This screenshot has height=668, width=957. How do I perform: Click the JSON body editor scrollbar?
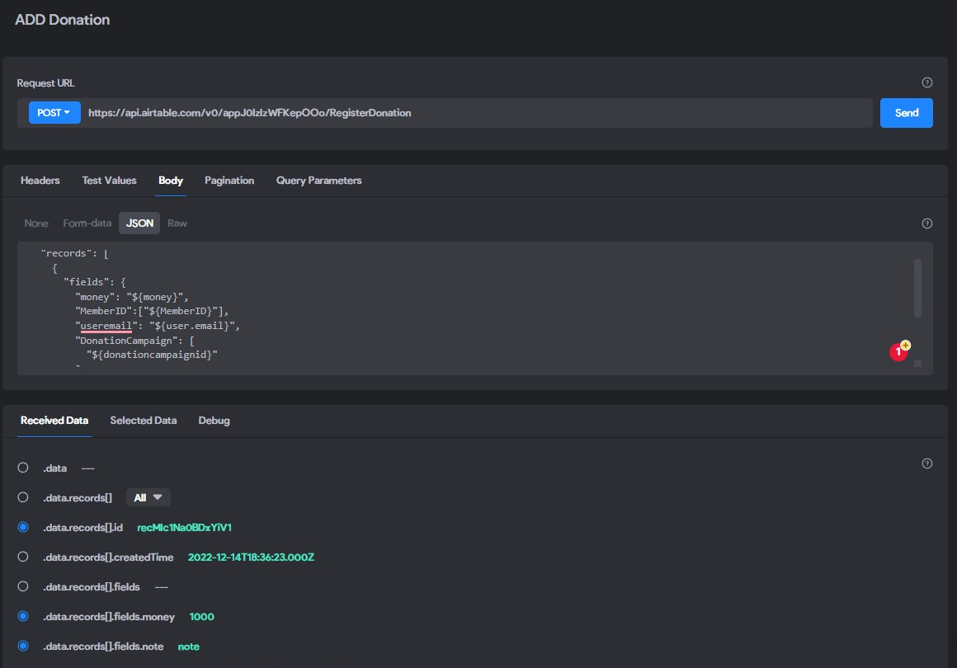917,289
